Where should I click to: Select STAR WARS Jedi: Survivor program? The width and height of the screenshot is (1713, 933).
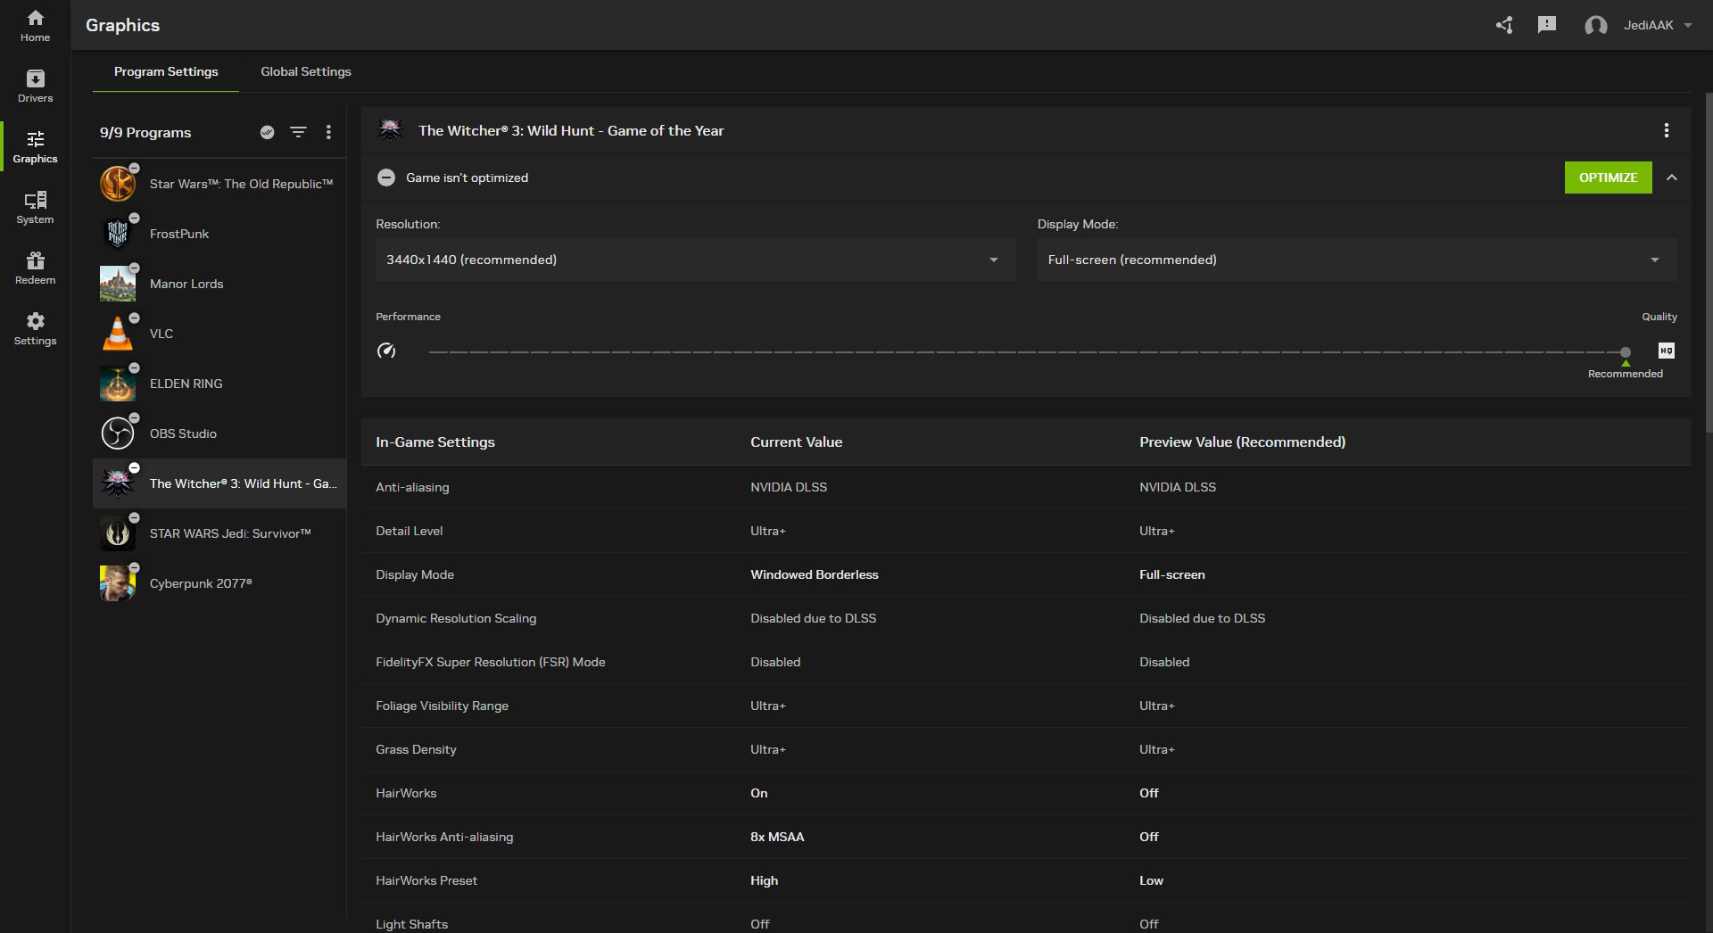coord(219,533)
